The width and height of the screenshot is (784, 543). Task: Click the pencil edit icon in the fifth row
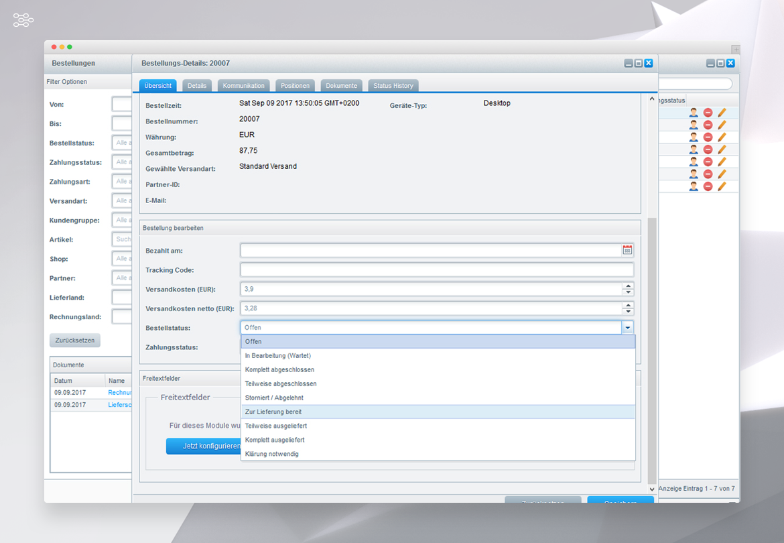pos(722,162)
